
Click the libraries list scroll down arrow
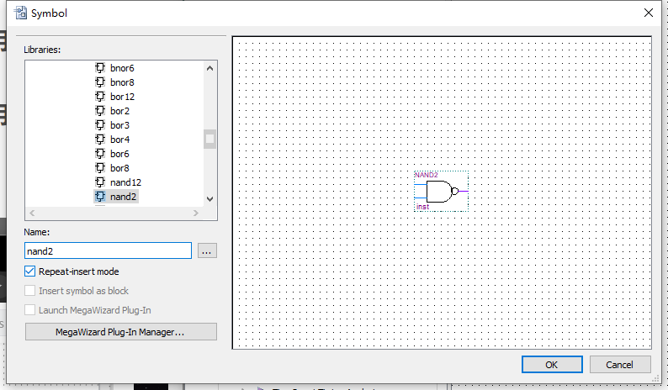(x=209, y=199)
